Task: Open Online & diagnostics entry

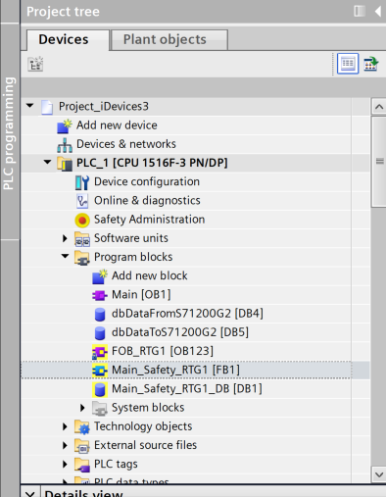Action: [x=147, y=201]
